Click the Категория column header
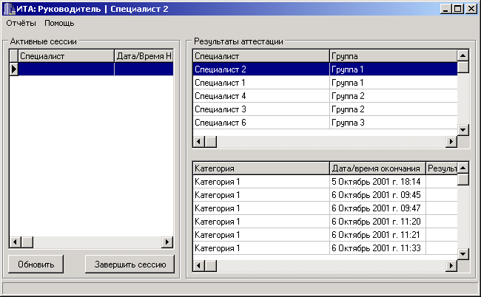The image size is (481, 297). click(261, 168)
